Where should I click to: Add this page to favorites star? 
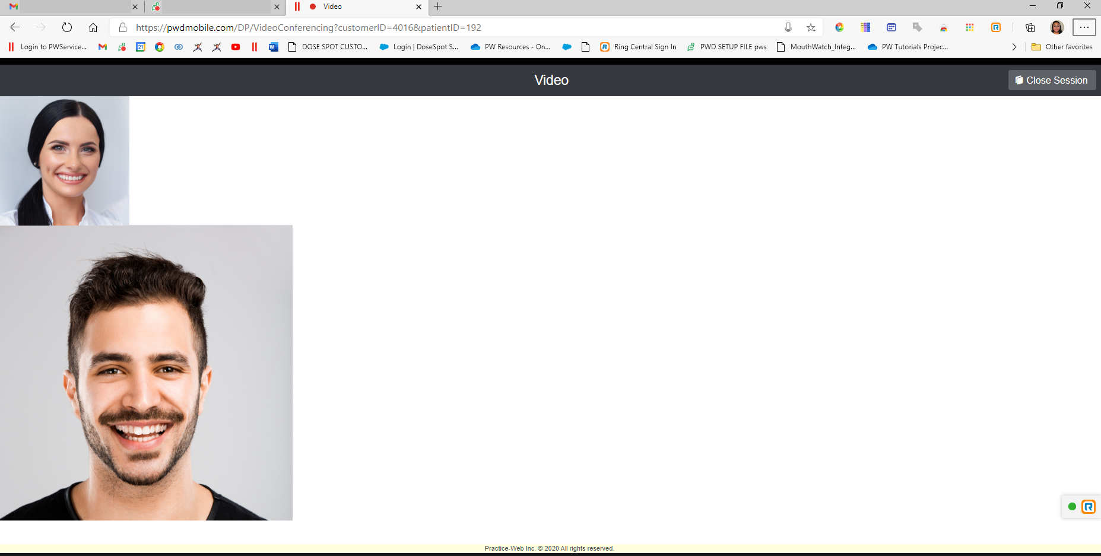(811, 27)
